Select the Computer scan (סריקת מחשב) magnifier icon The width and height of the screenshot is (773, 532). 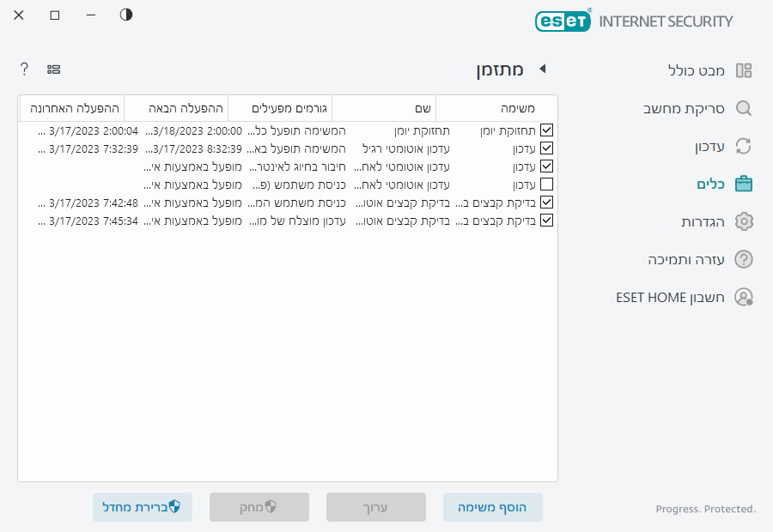pos(744,109)
